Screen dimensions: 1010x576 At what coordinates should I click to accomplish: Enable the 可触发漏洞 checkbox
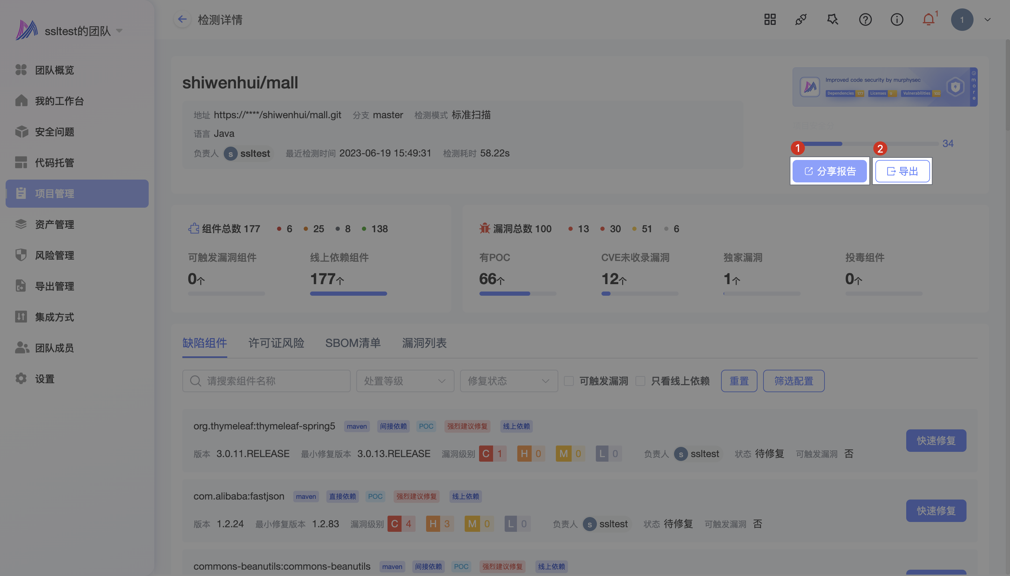[x=569, y=381]
